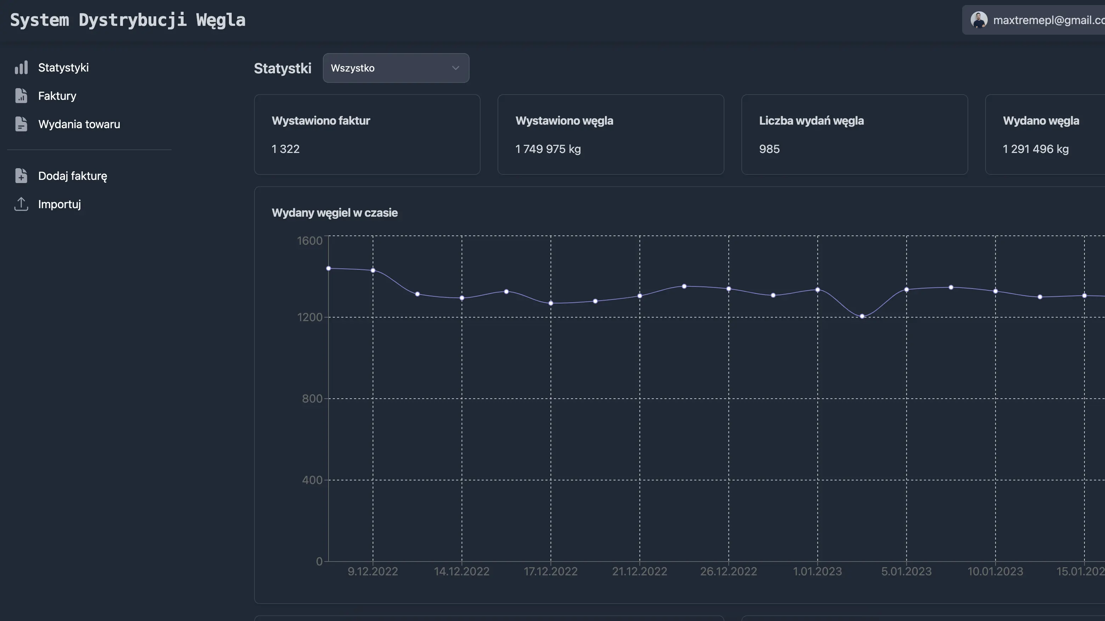1105x621 pixels.
Task: Click the chart data point at 14.12.2022
Action: 462,298
